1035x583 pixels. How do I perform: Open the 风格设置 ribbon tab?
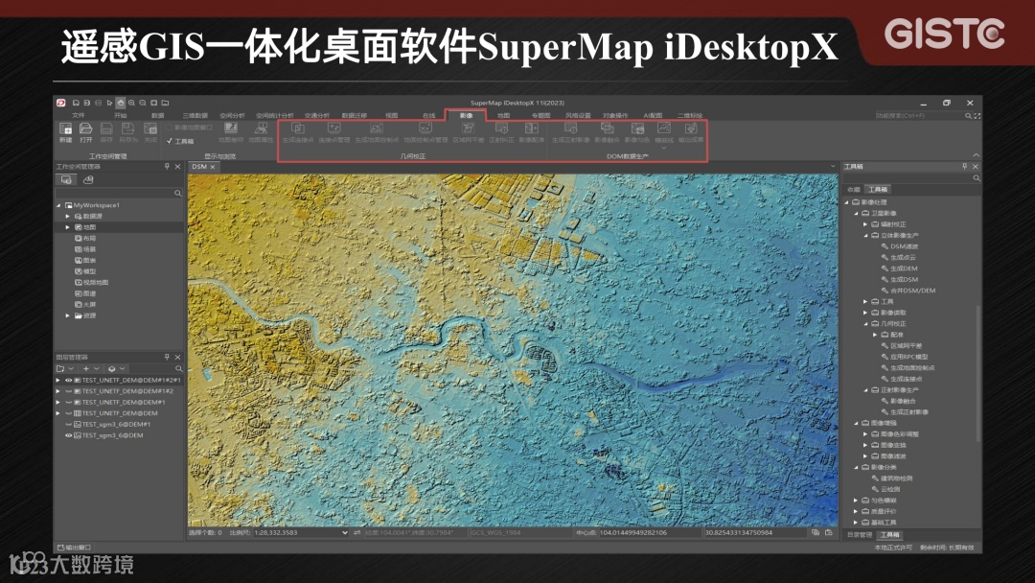pyautogui.click(x=578, y=115)
